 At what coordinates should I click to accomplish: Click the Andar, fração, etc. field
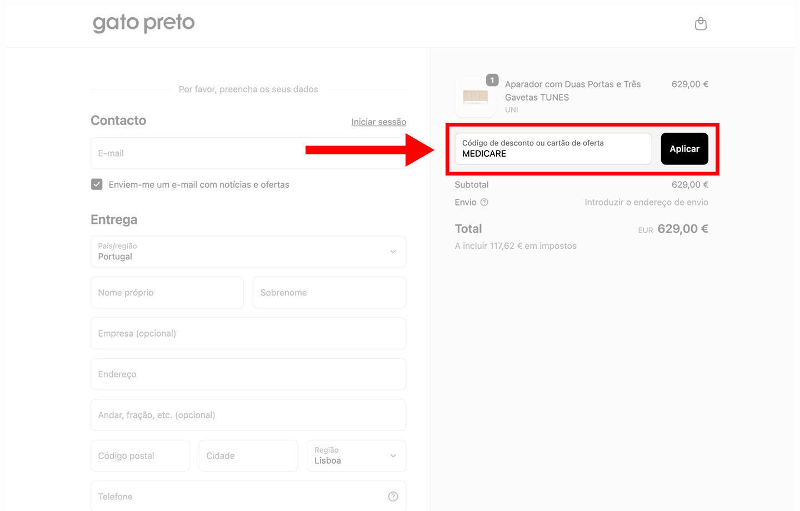coord(248,415)
